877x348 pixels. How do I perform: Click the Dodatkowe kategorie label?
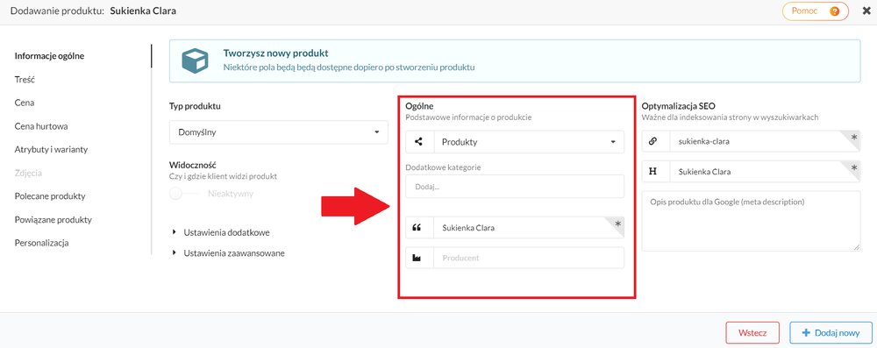coord(443,167)
